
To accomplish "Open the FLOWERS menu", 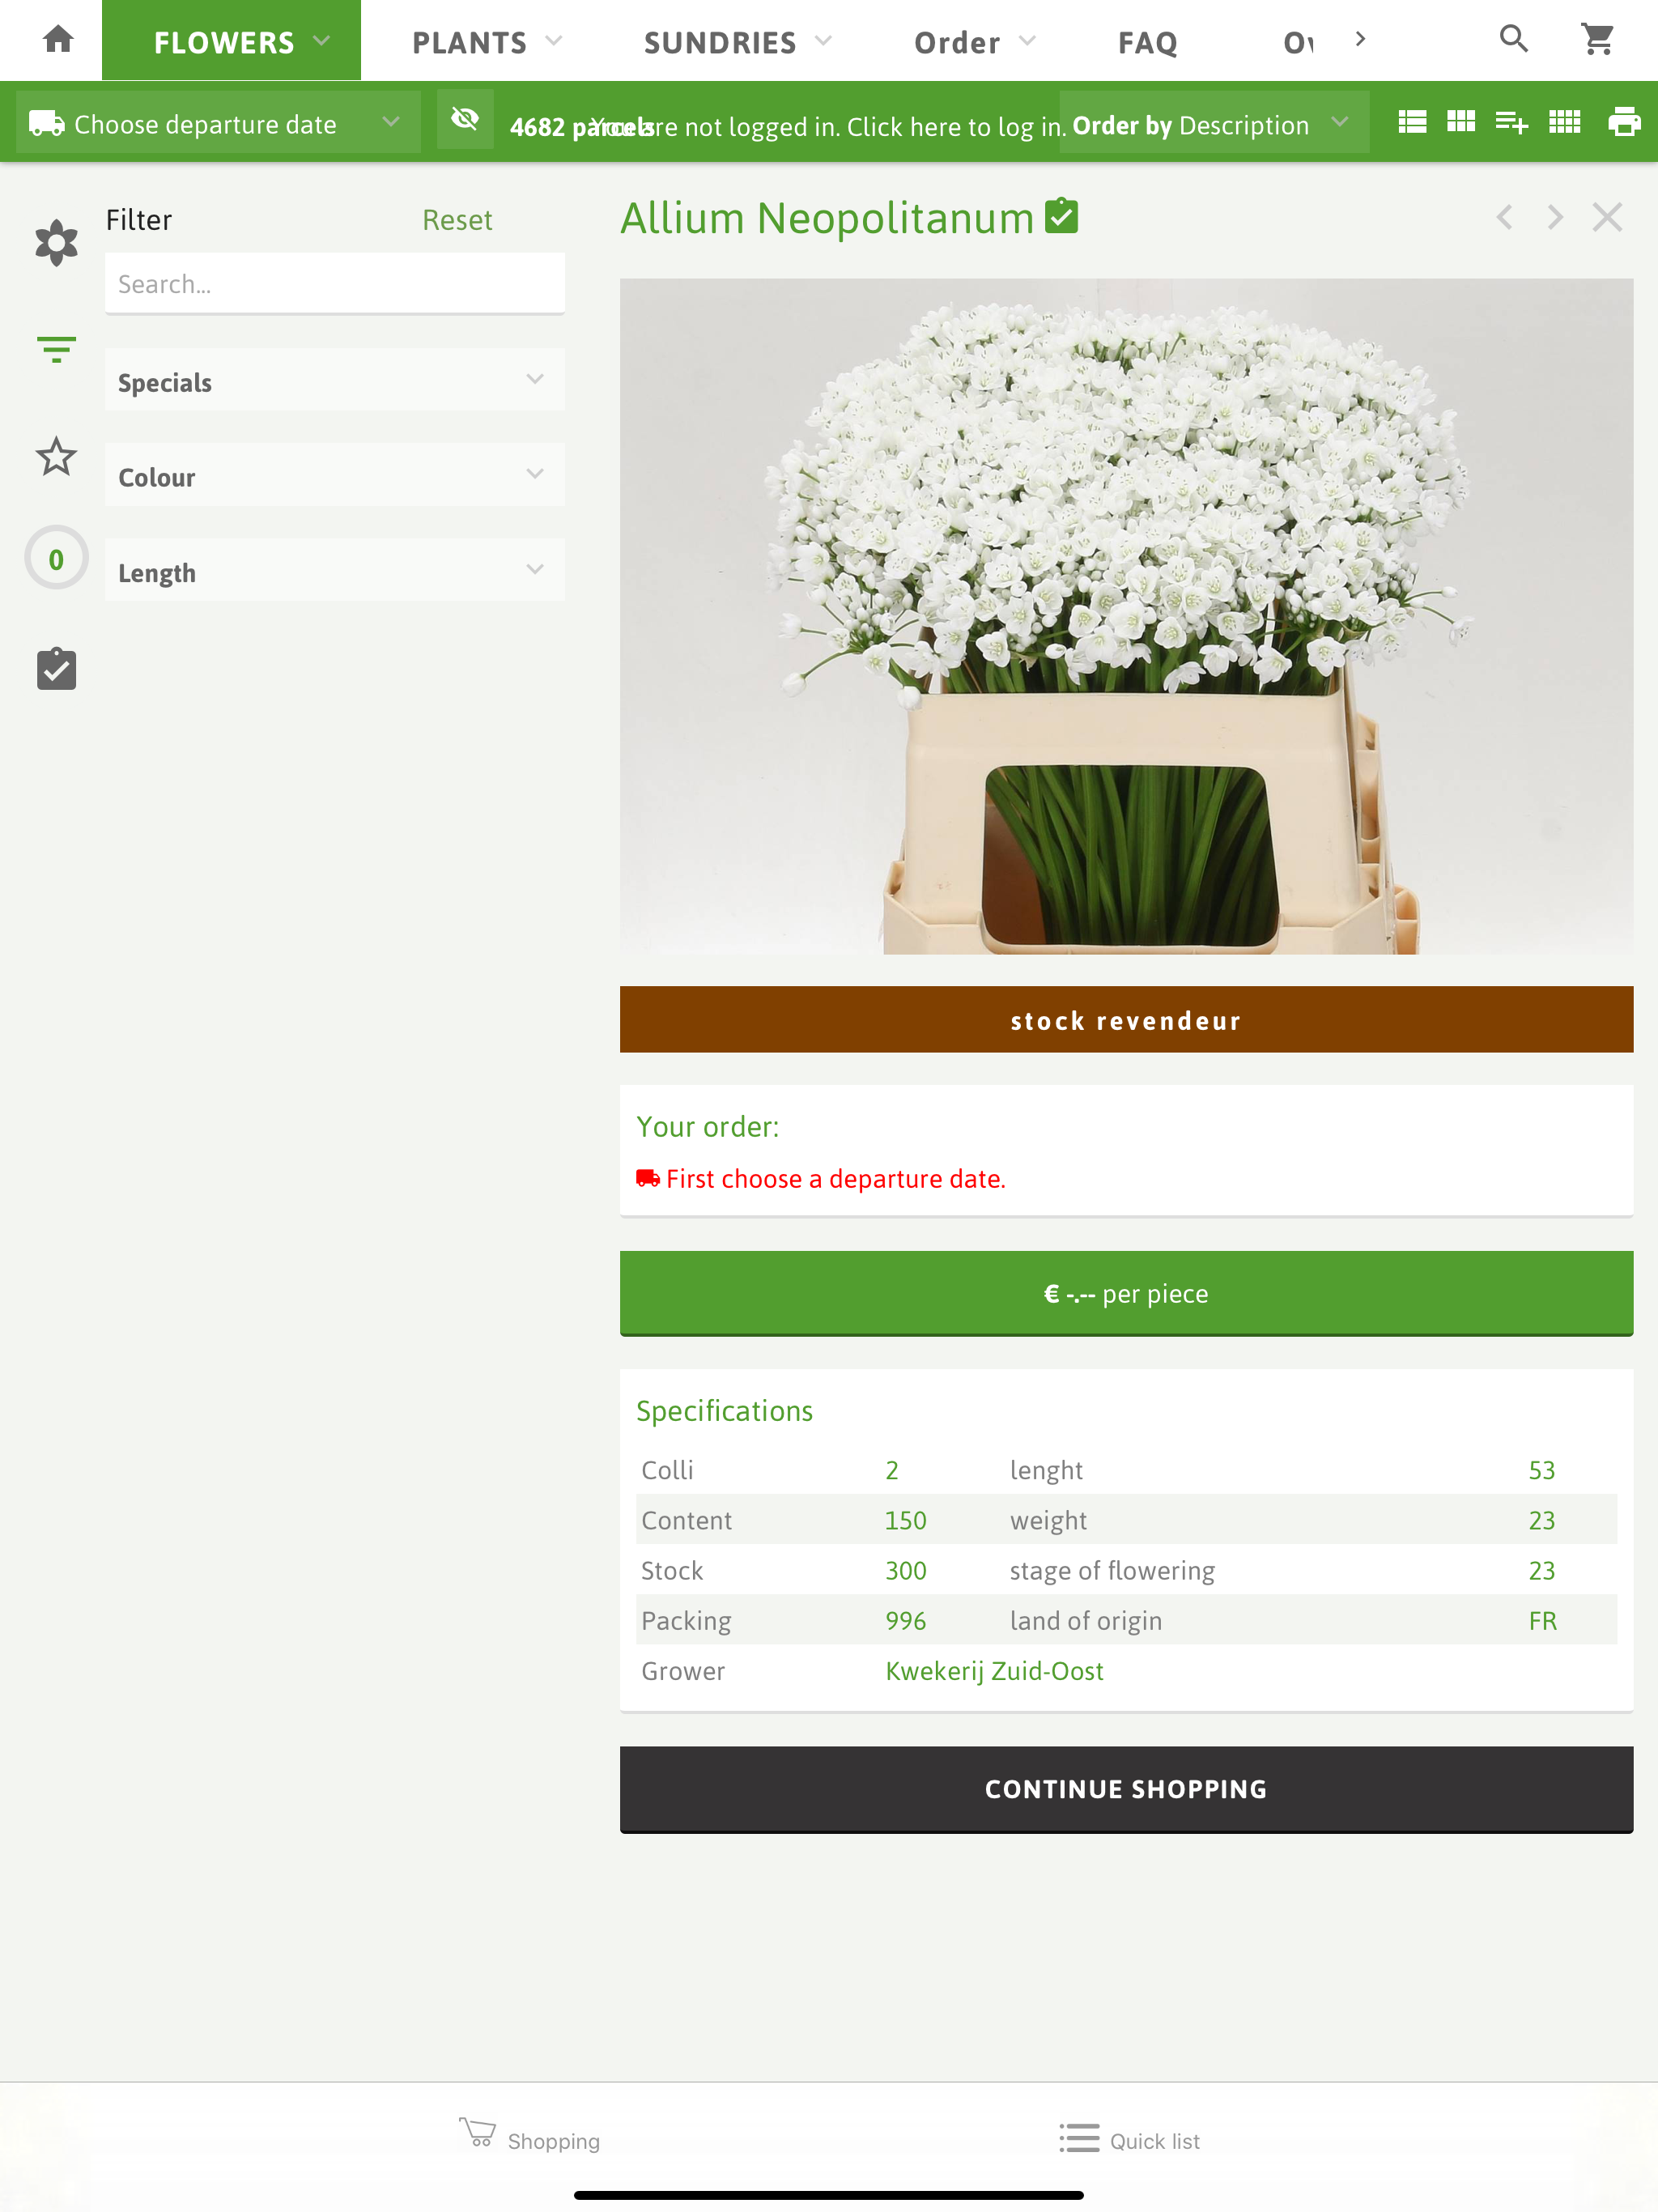I will point(231,41).
